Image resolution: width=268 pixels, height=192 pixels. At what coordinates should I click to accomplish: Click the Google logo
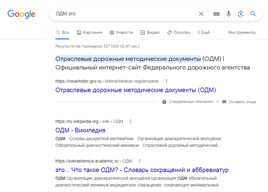tap(22, 14)
